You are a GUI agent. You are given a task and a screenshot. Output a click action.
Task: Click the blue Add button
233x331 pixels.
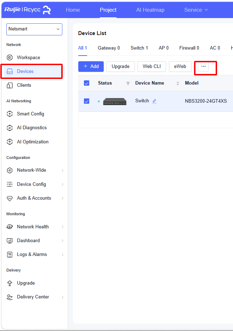point(91,67)
